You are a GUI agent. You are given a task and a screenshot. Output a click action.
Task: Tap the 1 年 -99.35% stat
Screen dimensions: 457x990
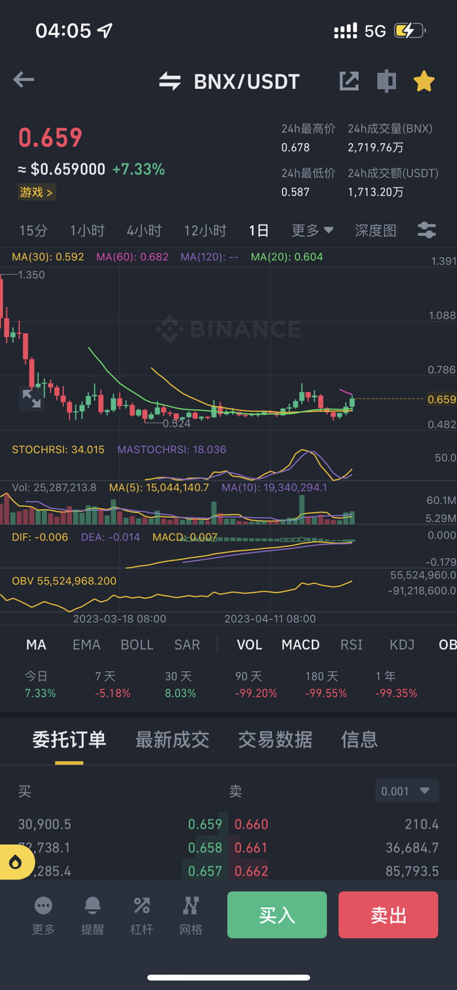point(396,684)
